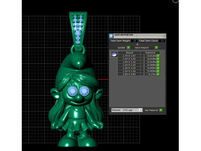Click the Diamond column header
Image resolution: width=201 pixels, height=151 pixels.
[x=150, y=53]
